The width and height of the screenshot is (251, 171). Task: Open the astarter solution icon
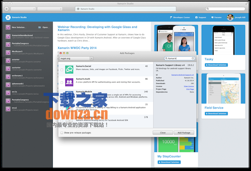pyautogui.click(x=8, y=60)
